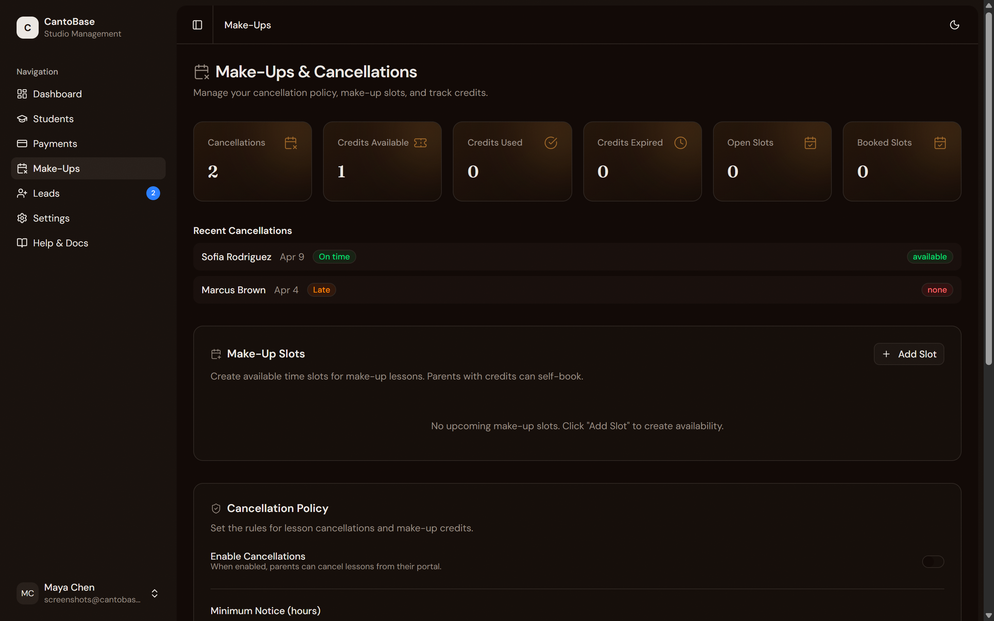This screenshot has width=994, height=621.
Task: Click the Maya Chen account name
Action: 69,587
